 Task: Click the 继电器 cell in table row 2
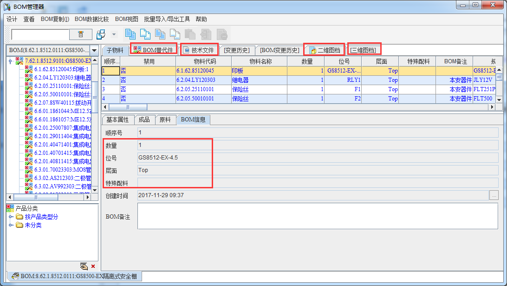point(260,80)
